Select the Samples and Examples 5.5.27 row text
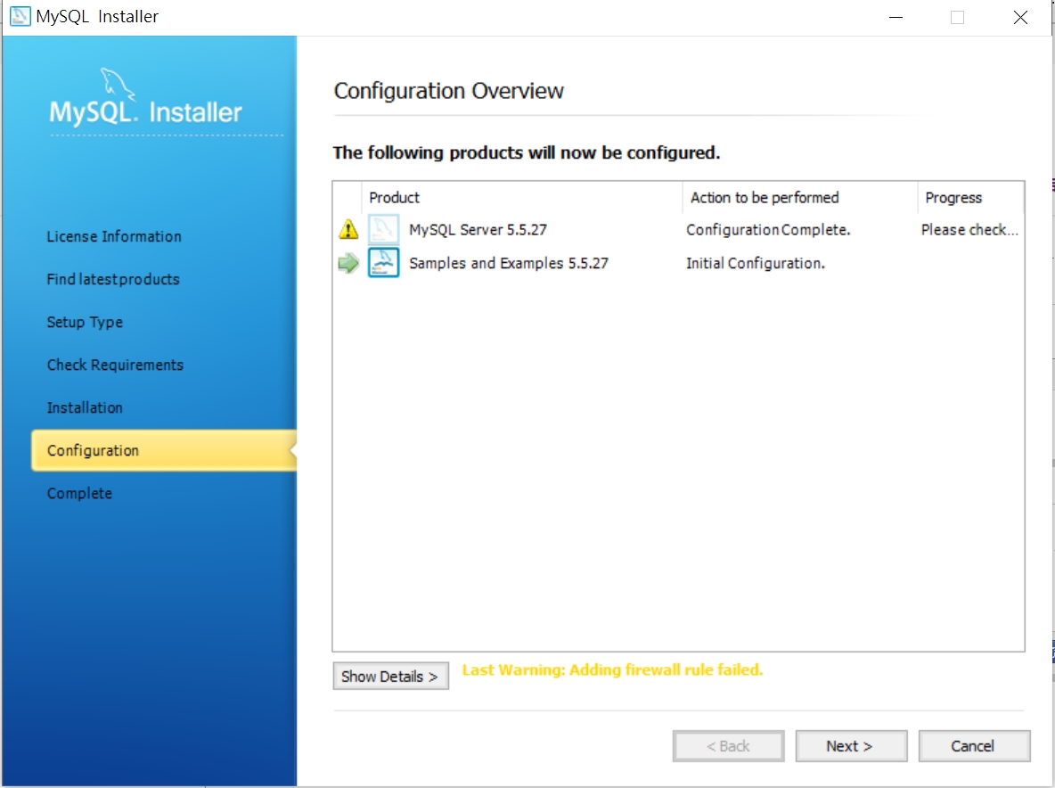 coord(509,263)
